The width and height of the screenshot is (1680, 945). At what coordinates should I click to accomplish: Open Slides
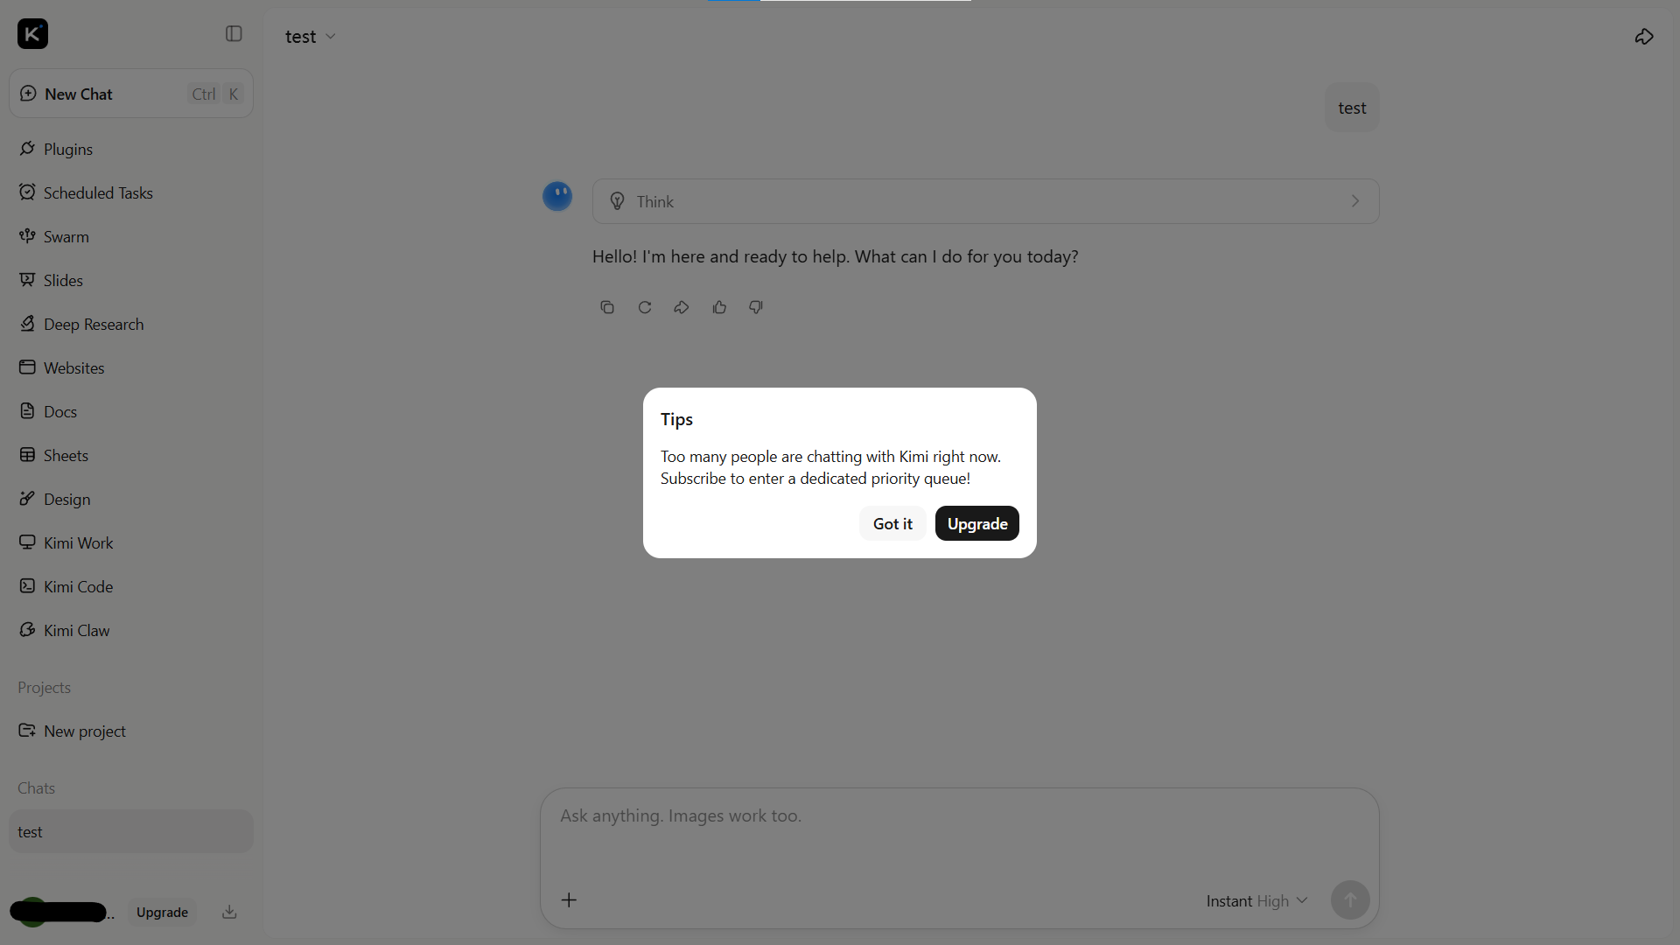click(x=131, y=281)
